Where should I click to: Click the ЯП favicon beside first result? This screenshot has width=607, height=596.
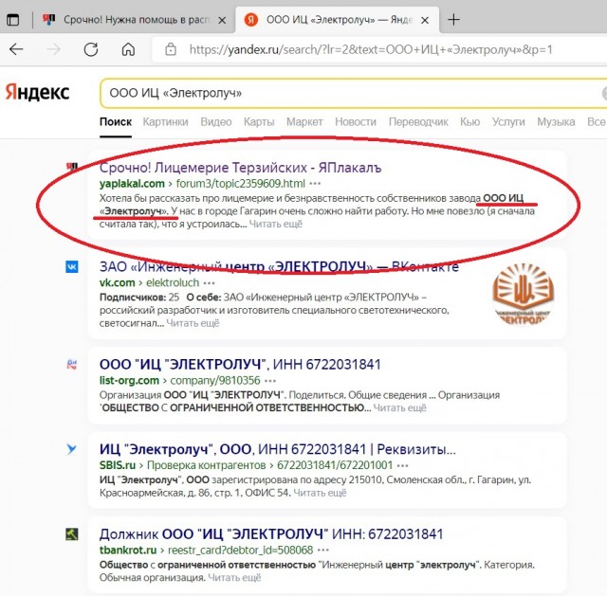point(72,167)
